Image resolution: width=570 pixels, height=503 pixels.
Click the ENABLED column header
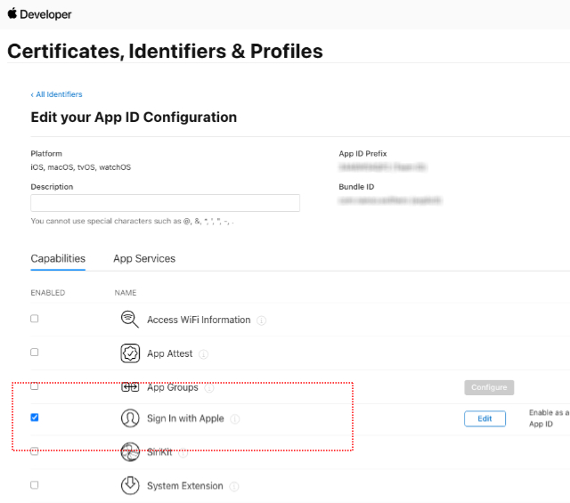pos(47,293)
